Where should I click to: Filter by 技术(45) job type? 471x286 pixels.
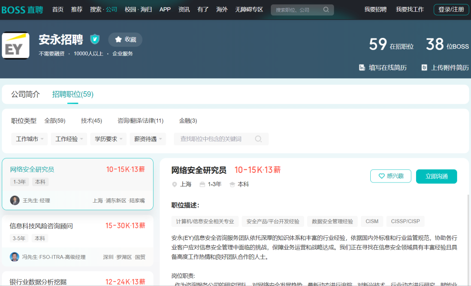tap(92, 121)
